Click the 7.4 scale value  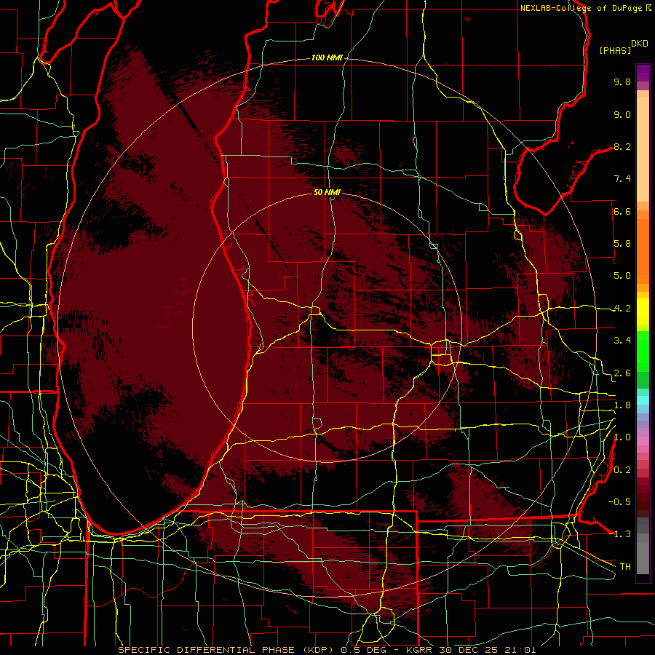pyautogui.click(x=622, y=179)
